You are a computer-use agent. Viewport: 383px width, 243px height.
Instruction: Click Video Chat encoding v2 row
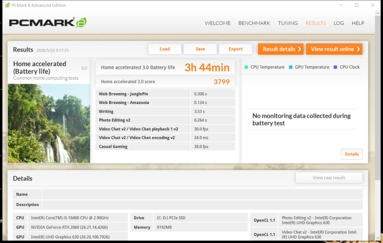165,138
